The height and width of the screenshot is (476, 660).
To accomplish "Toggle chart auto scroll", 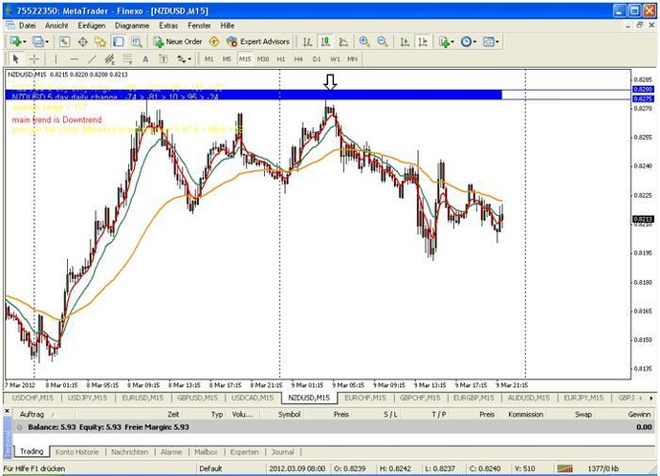I will 405,42.
